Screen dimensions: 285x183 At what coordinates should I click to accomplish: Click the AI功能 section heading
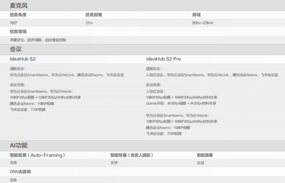click(x=18, y=145)
